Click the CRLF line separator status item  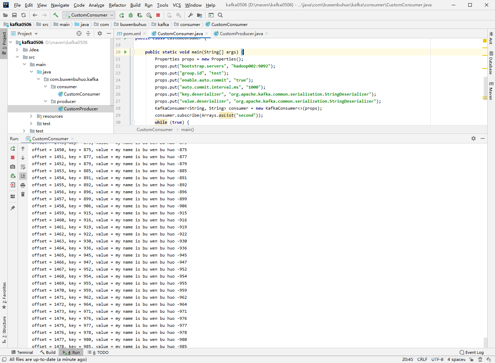[x=422, y=359]
